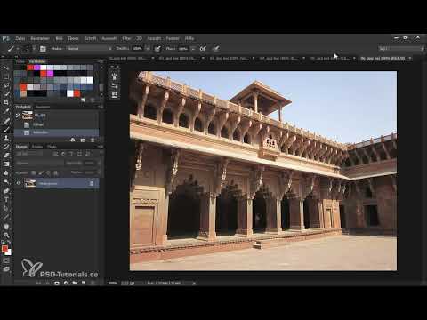This screenshot has width=427, height=320.
Task: Create new swatch in Farbfelder panel
Action: [83, 100]
